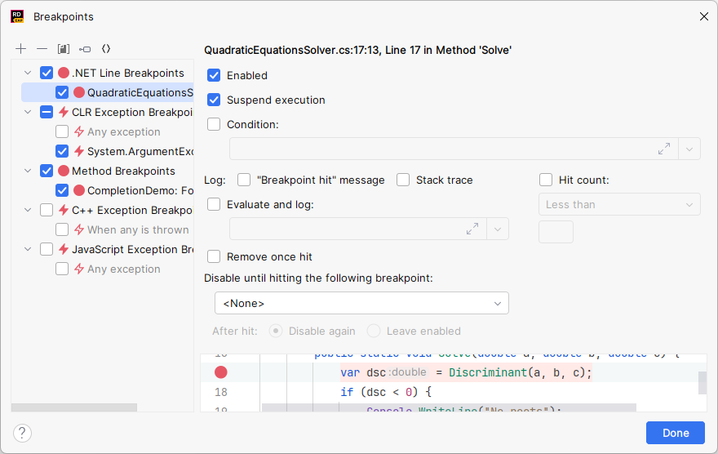Open the Help question mark icon
The width and height of the screenshot is (718, 454).
(23, 433)
